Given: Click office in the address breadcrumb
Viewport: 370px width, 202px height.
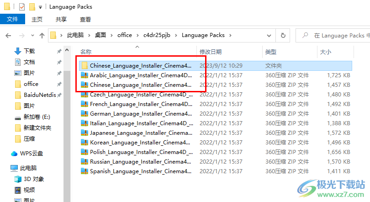Looking at the screenshot, I should pyautogui.click(x=125, y=35).
